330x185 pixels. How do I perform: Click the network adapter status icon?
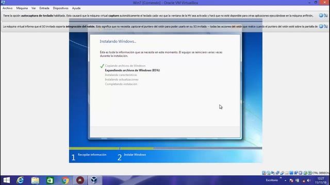pyautogui.click(x=277, y=173)
